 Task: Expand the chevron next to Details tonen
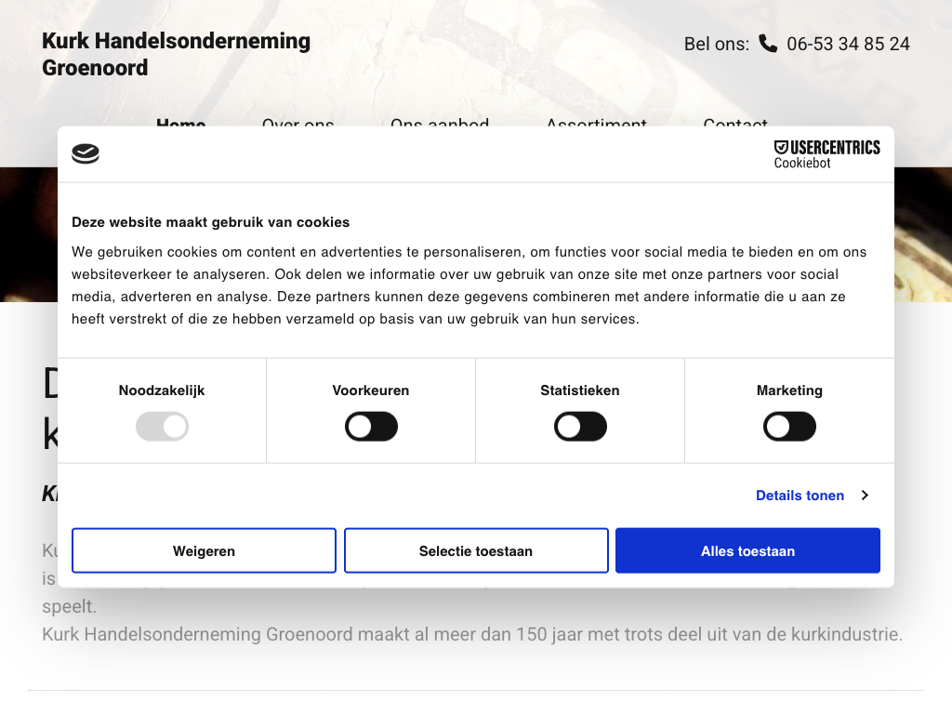pyautogui.click(x=866, y=496)
